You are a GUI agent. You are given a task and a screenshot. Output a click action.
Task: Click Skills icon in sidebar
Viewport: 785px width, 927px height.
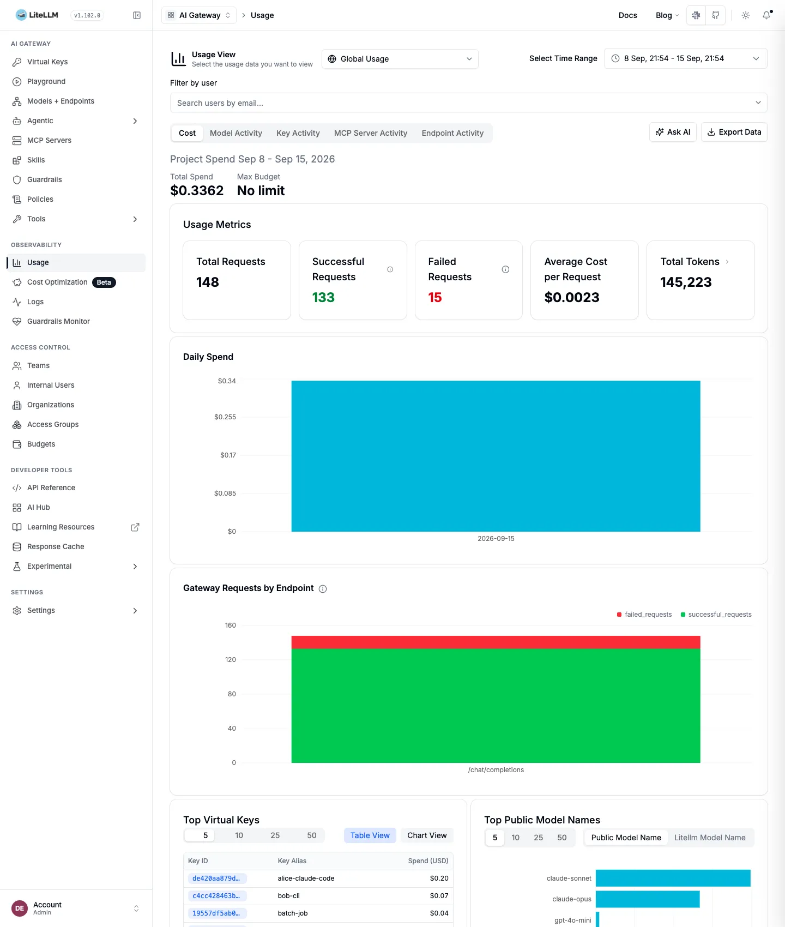(x=17, y=160)
